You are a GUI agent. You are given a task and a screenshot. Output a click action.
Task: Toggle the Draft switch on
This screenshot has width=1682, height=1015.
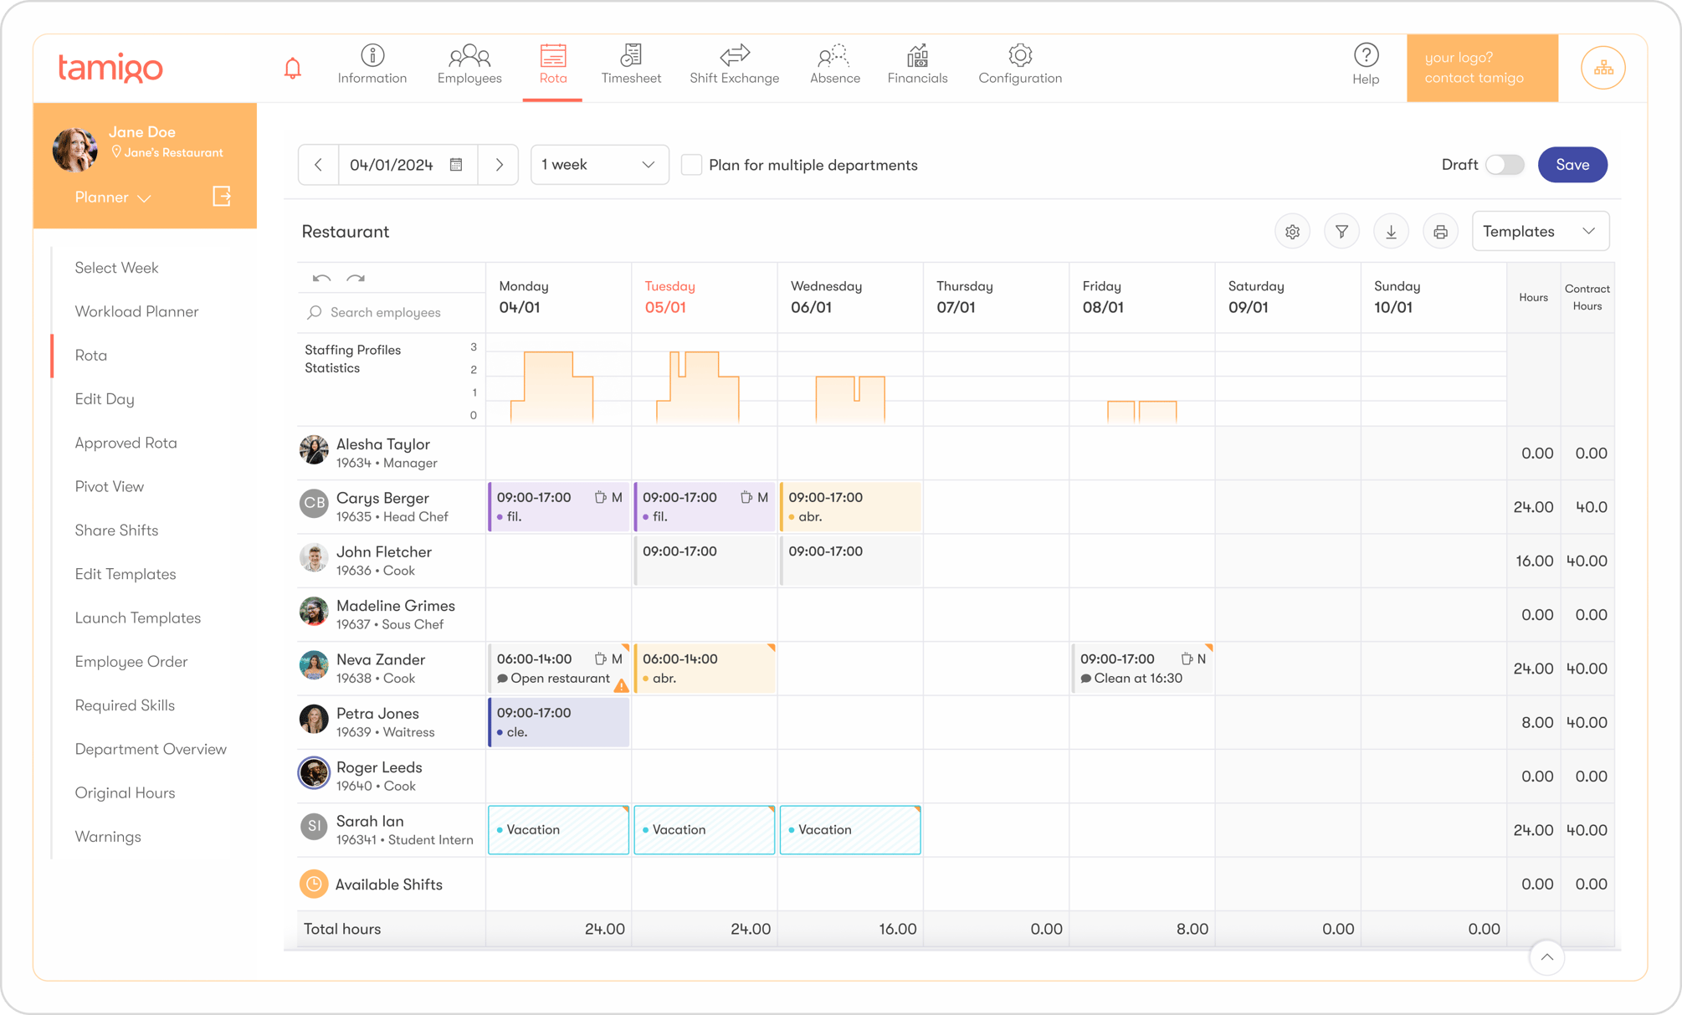[x=1504, y=165]
